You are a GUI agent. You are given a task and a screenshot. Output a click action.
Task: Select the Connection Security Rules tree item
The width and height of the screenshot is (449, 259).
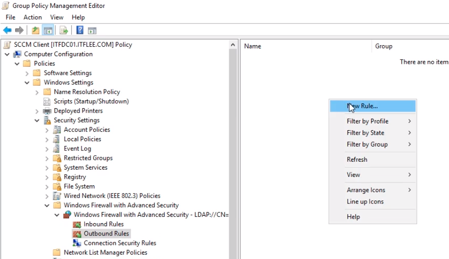point(120,243)
